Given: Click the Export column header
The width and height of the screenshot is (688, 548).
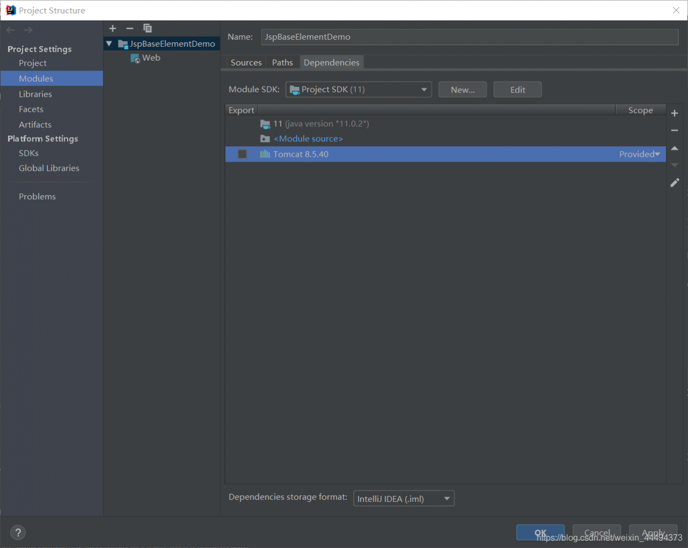Looking at the screenshot, I should [x=241, y=110].
